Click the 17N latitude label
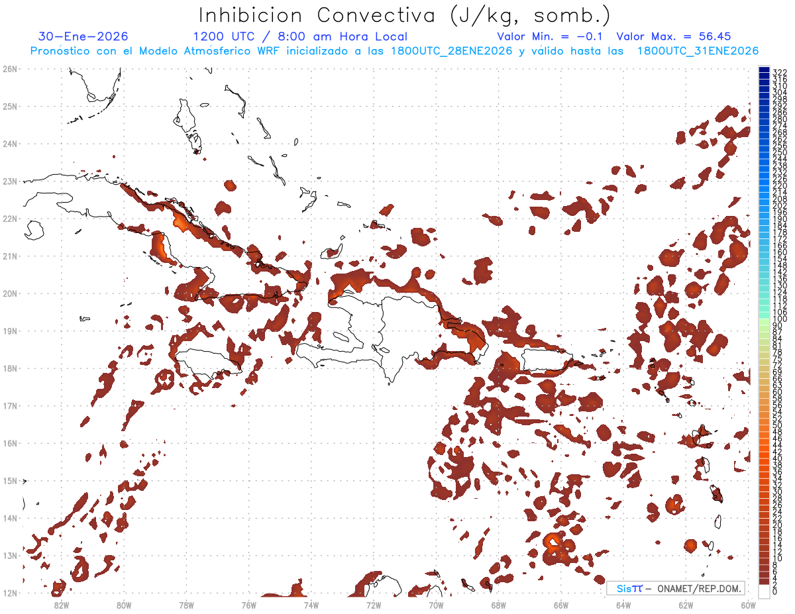 tap(10, 405)
